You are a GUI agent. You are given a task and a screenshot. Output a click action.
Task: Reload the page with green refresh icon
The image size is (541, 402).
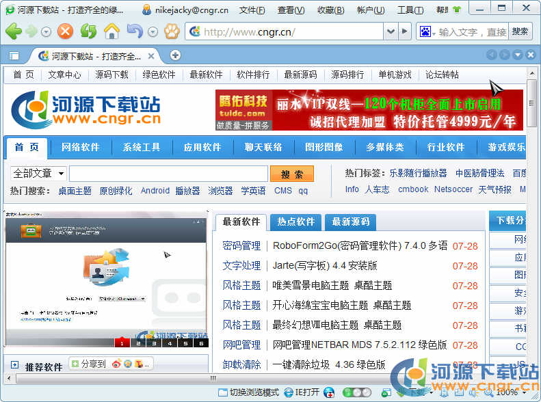click(88, 31)
